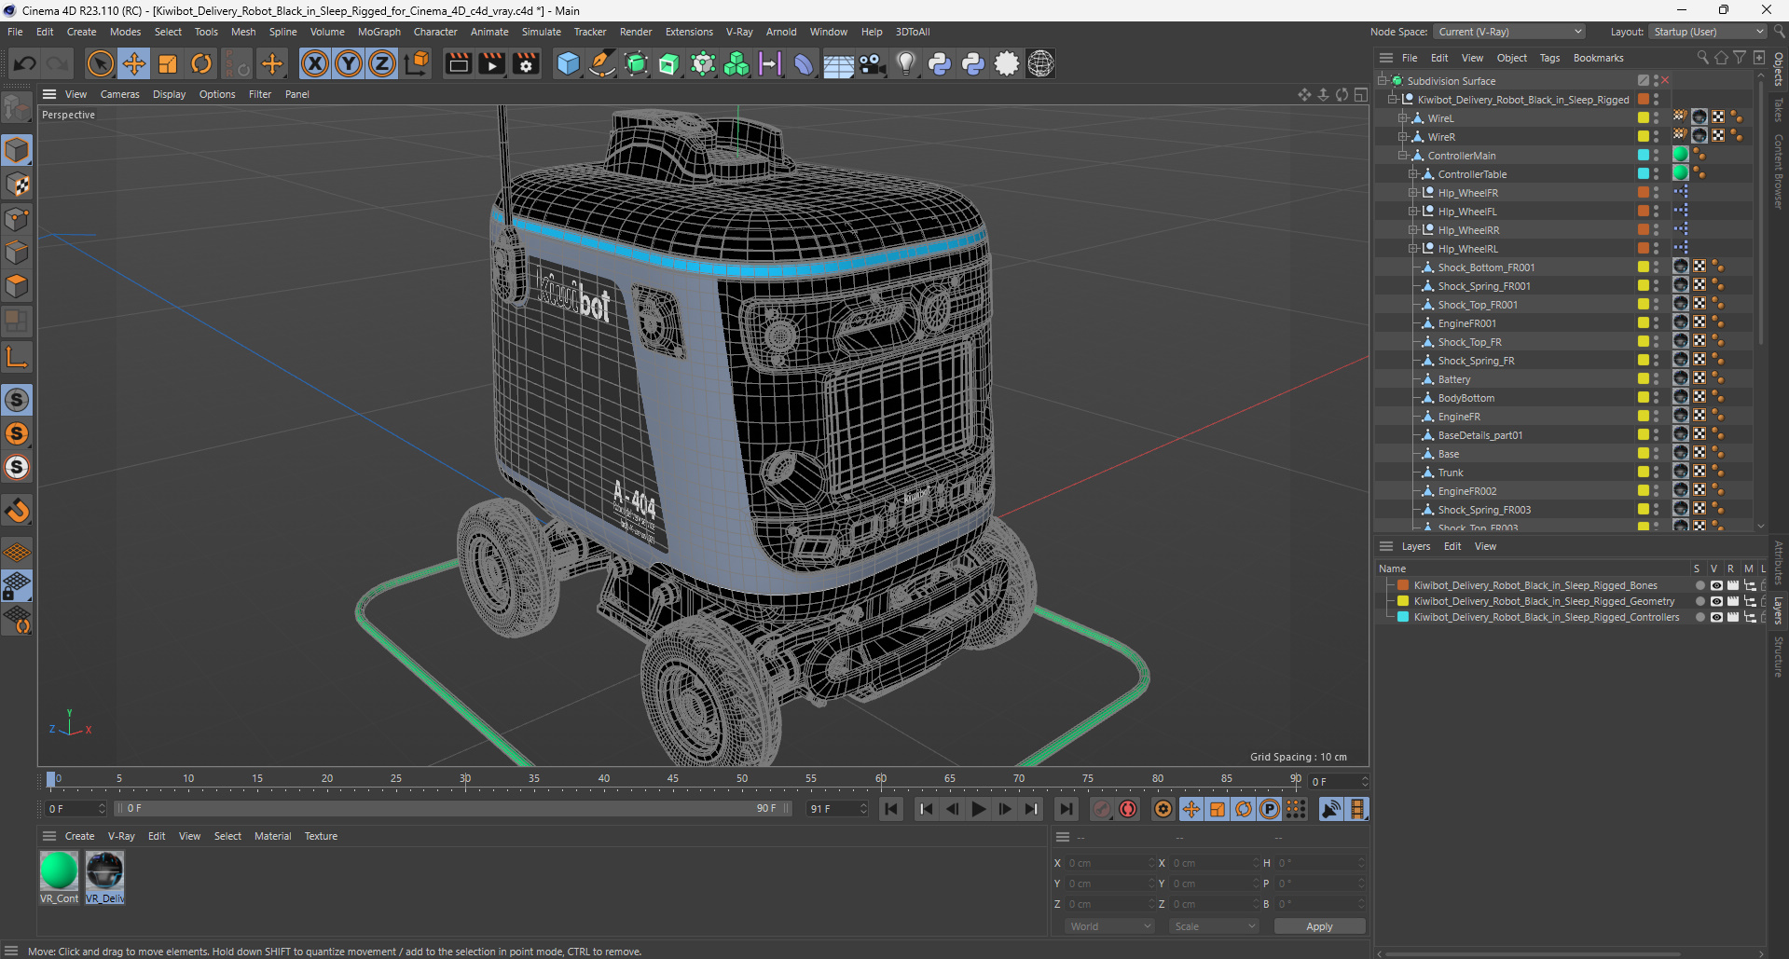Screen dimensions: 1789x959
Task: Open Object Manager Tags menu
Action: (x=1549, y=58)
